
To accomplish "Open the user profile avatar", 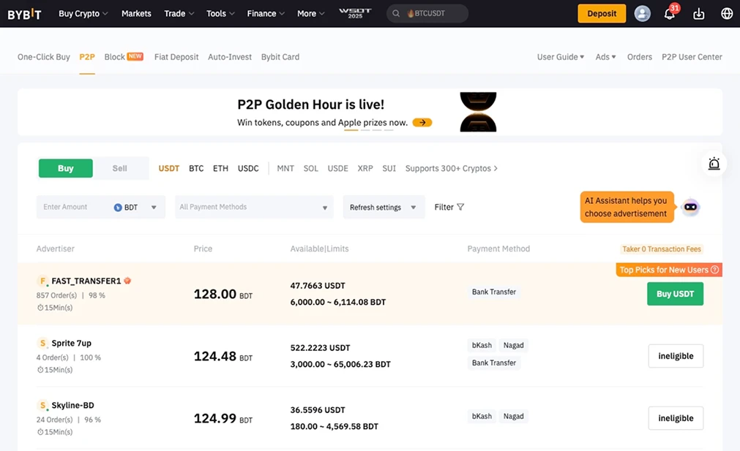I will [x=642, y=14].
